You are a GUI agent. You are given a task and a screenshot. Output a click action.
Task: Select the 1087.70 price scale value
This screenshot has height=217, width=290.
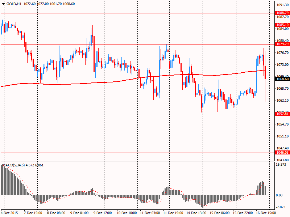(282, 17)
